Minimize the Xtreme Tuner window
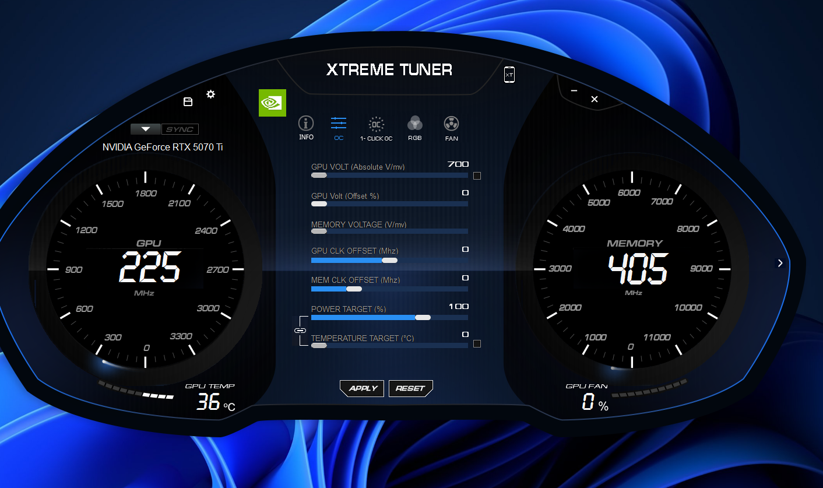 pos(574,91)
